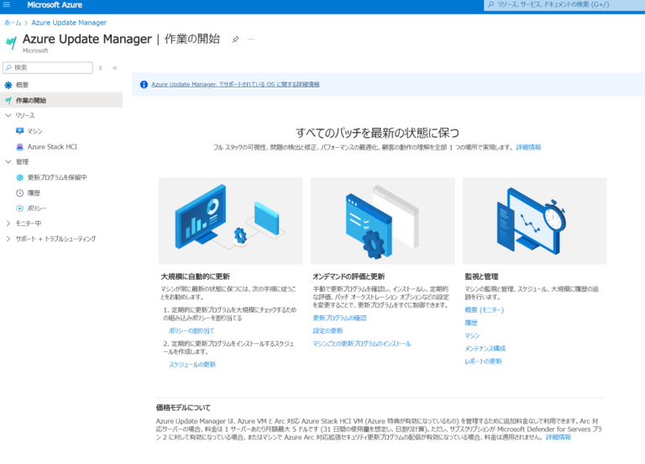Click the ポリシー icon in sidebar
645x464 pixels.
tap(20, 208)
